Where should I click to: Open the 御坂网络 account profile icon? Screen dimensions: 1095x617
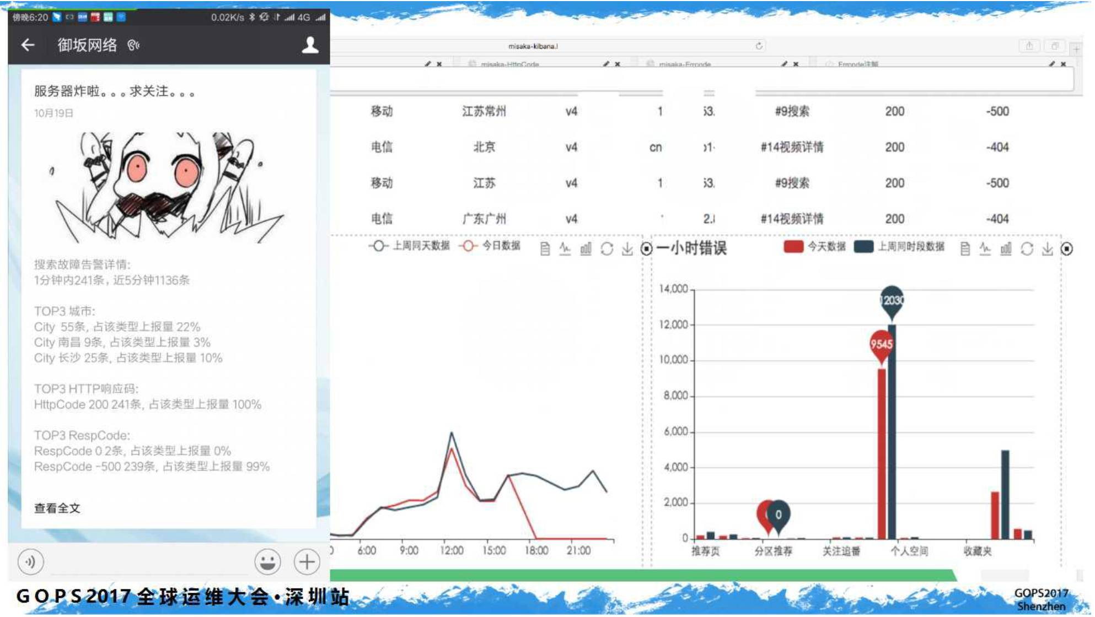tap(310, 45)
